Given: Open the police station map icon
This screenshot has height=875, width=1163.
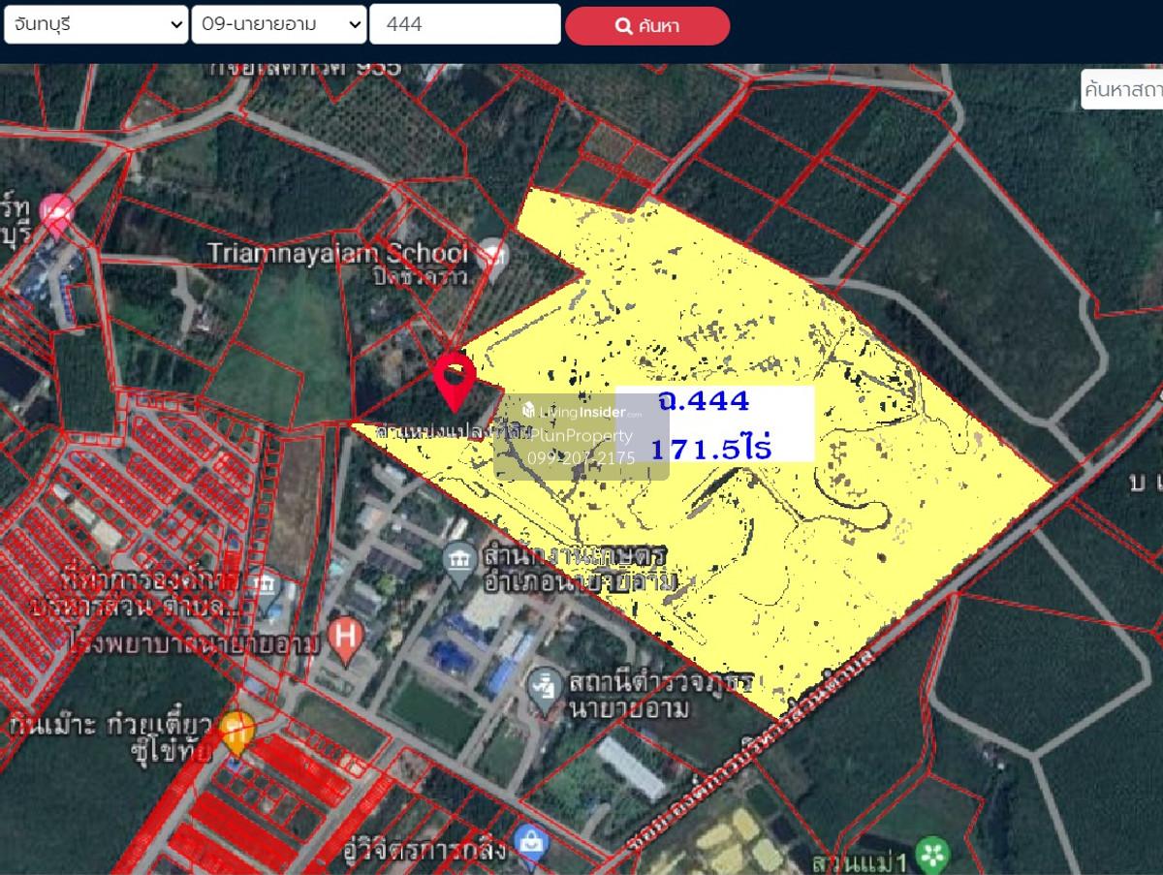Looking at the screenshot, I should pos(546,685).
